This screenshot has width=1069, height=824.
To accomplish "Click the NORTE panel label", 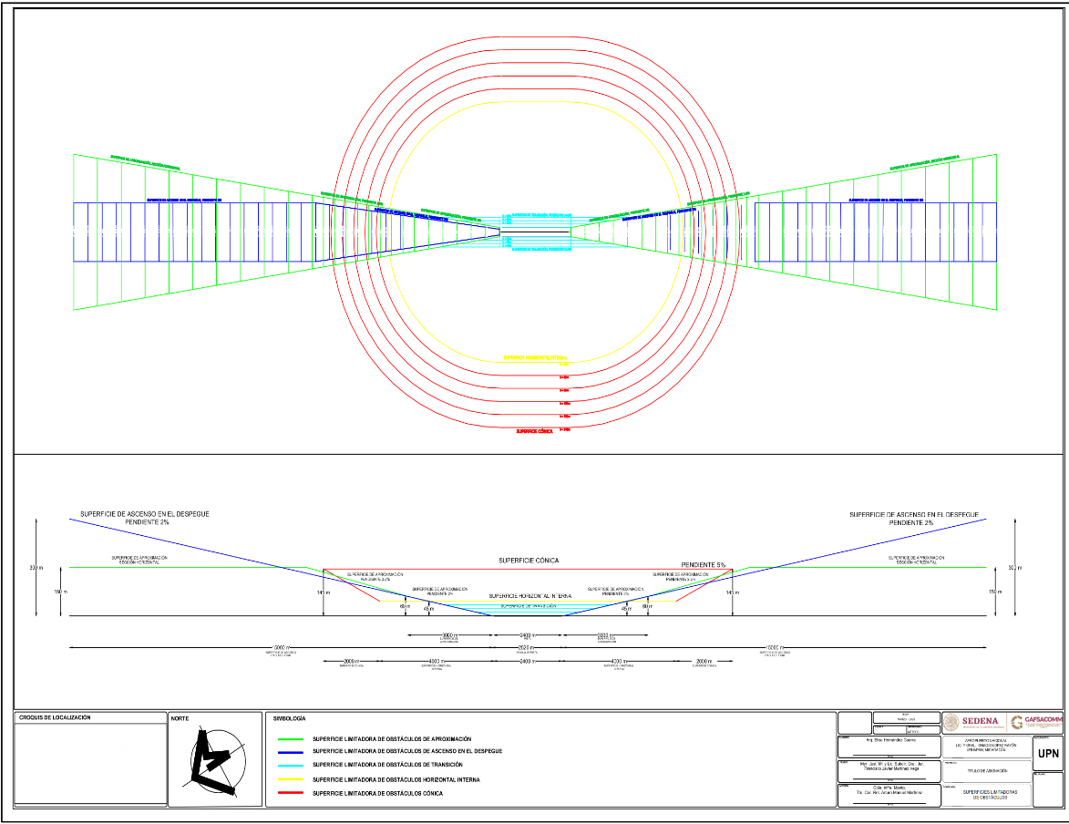I will pos(180,719).
